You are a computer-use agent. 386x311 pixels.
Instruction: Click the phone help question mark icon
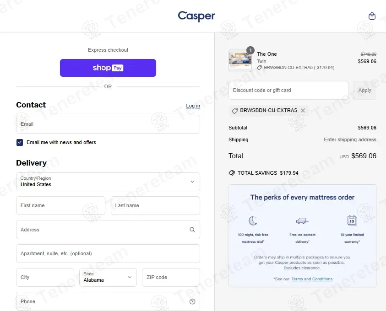coord(192,301)
